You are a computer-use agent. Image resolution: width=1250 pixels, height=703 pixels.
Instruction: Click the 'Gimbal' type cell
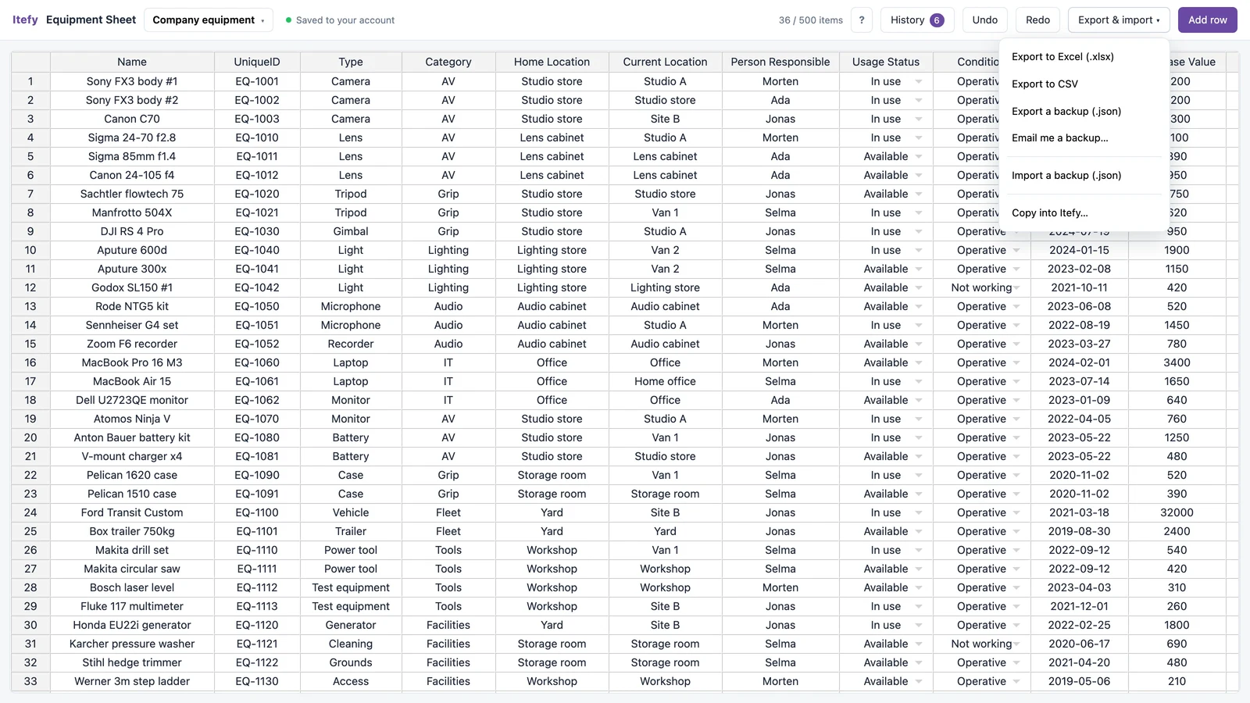(x=351, y=231)
